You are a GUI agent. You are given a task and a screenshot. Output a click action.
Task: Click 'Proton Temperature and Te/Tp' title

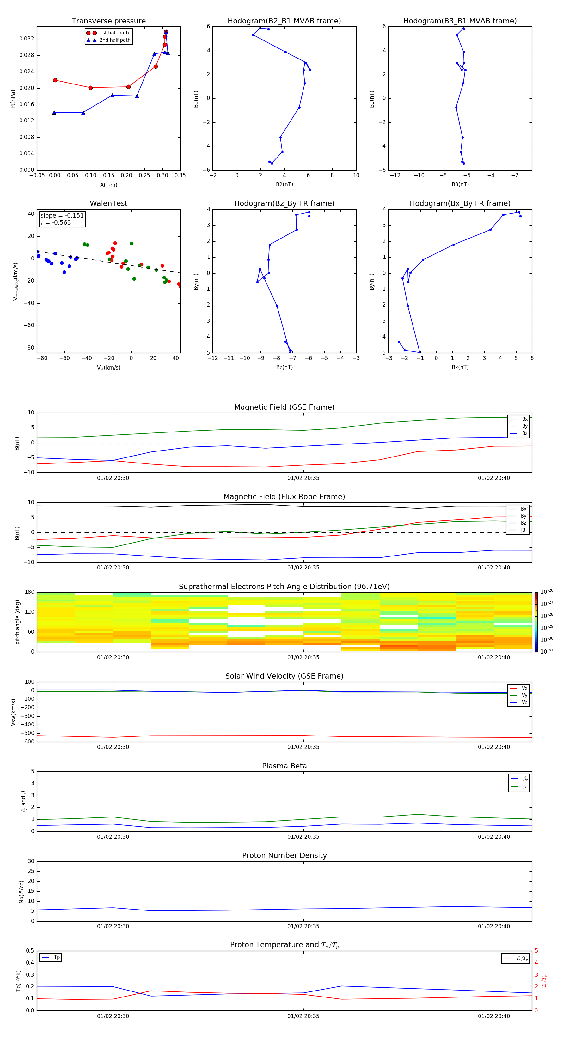(x=284, y=945)
